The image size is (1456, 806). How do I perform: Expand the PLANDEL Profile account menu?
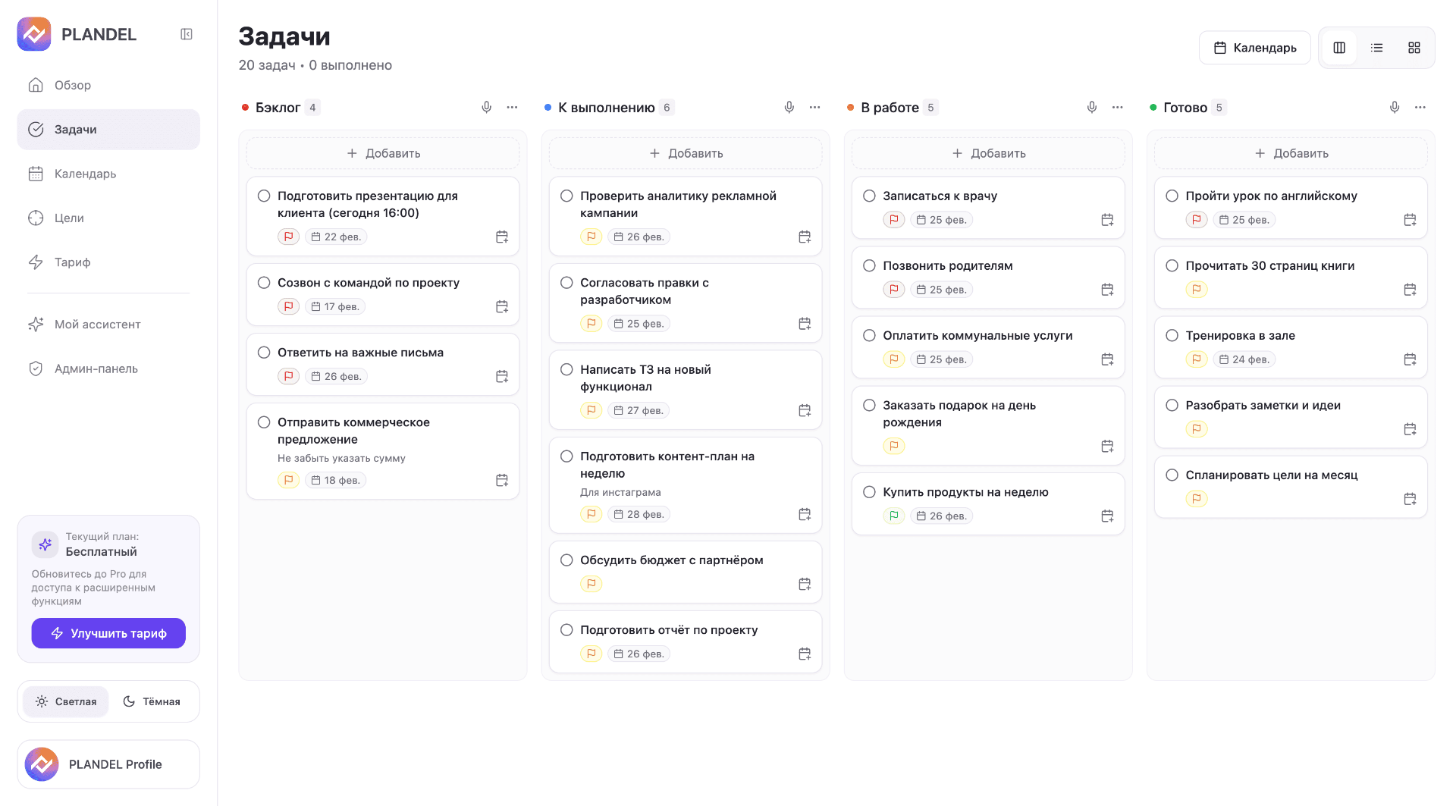pyautogui.click(x=108, y=764)
